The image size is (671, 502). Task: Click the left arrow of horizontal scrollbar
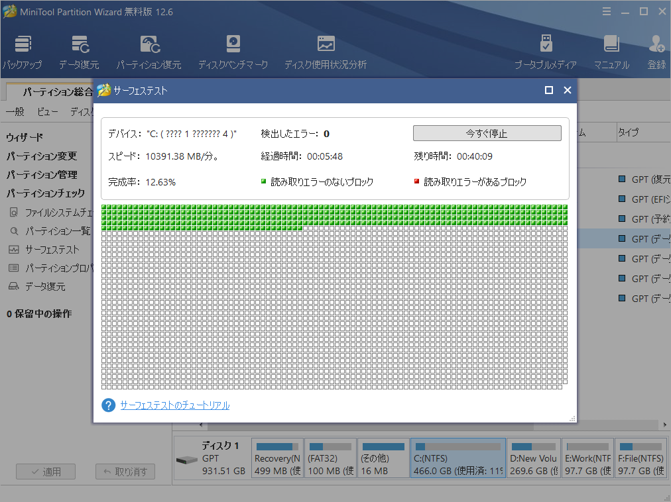point(201,425)
